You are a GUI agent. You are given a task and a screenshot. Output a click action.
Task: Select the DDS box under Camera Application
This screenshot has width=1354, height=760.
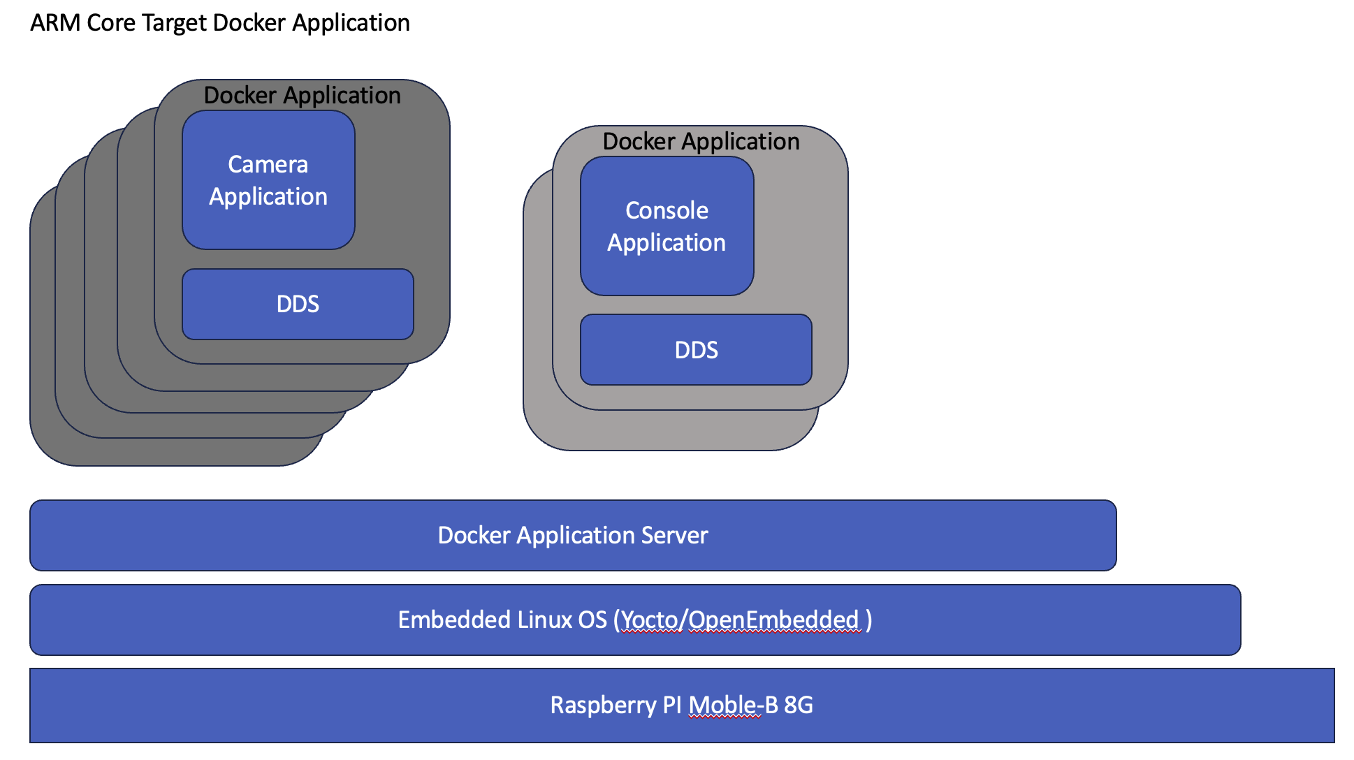[x=298, y=304]
